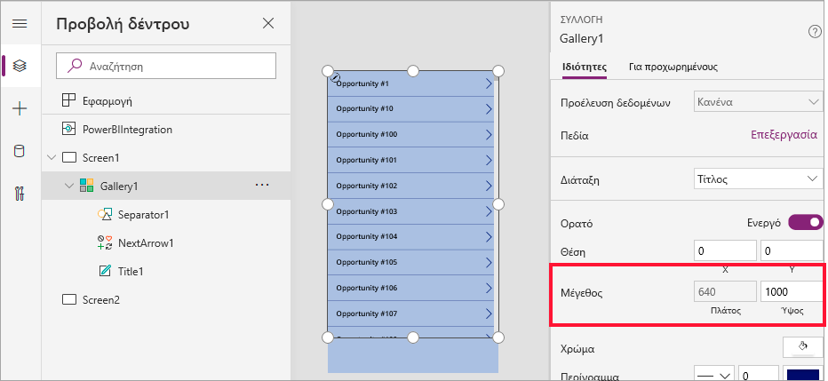Viewport: 828px width, 381px height.
Task: Toggle the Ορατό visibility switch
Action: coord(805,222)
